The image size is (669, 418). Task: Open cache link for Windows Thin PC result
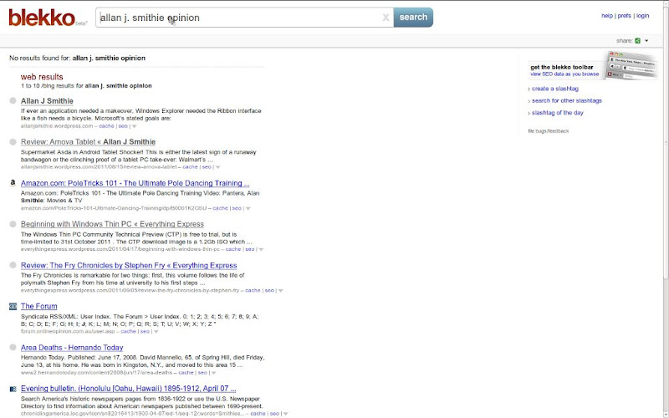[233, 249]
